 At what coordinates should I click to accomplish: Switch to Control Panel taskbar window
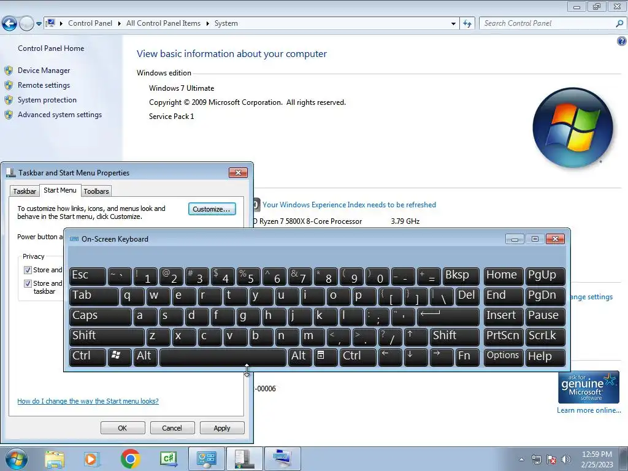point(206,459)
